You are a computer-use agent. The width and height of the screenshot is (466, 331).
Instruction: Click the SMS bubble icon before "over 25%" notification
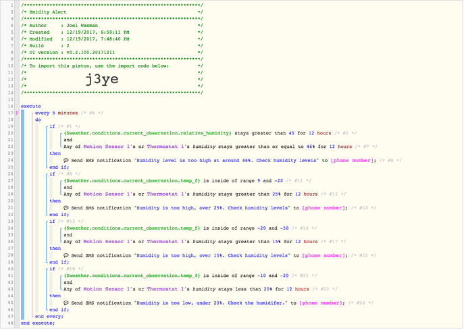tap(66, 208)
